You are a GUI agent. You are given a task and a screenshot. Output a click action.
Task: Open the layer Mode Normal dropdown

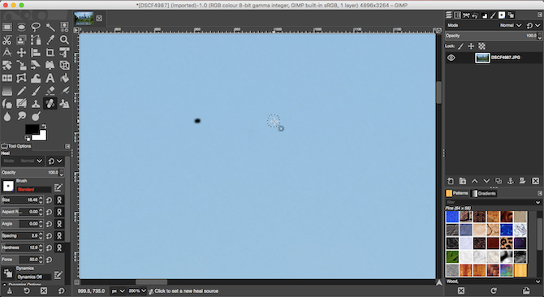coord(511,25)
